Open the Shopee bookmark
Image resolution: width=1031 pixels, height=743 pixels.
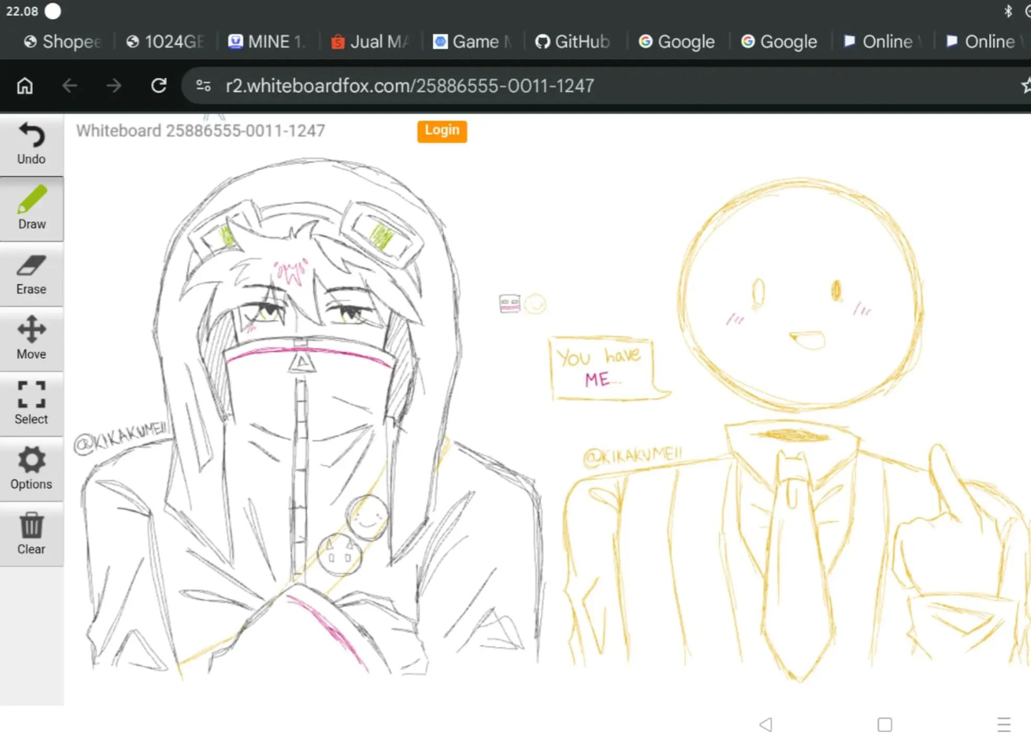(x=62, y=41)
